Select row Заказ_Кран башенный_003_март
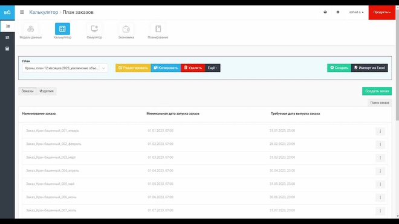The image size is (399, 224). click(205, 158)
